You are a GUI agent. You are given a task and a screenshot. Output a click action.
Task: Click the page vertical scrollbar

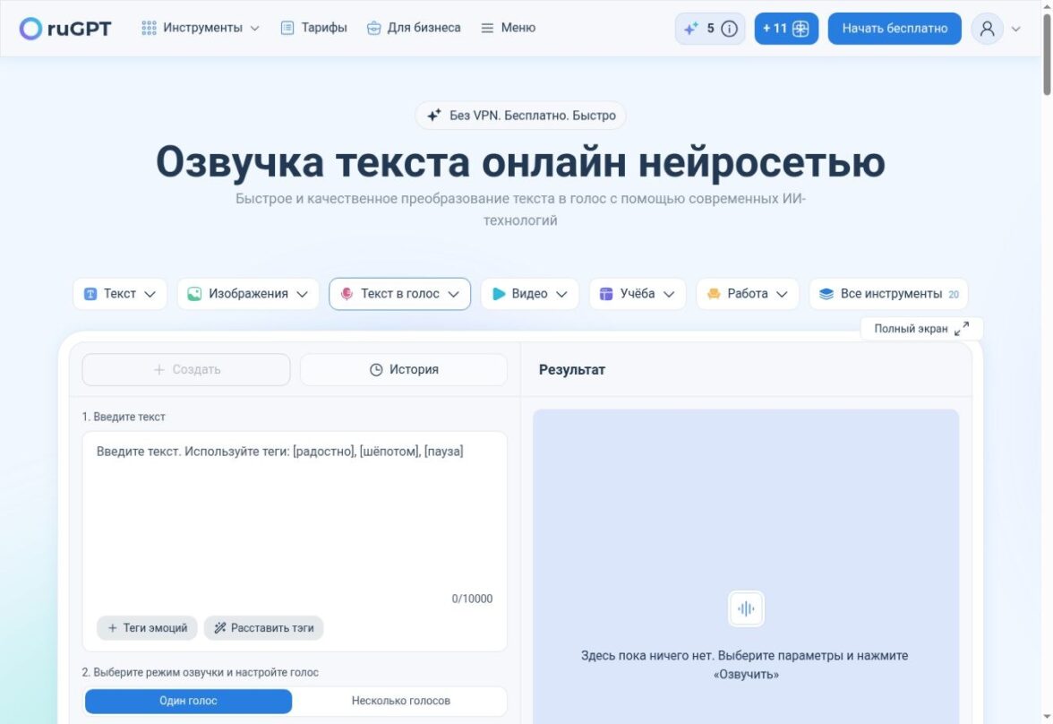tap(1046, 54)
